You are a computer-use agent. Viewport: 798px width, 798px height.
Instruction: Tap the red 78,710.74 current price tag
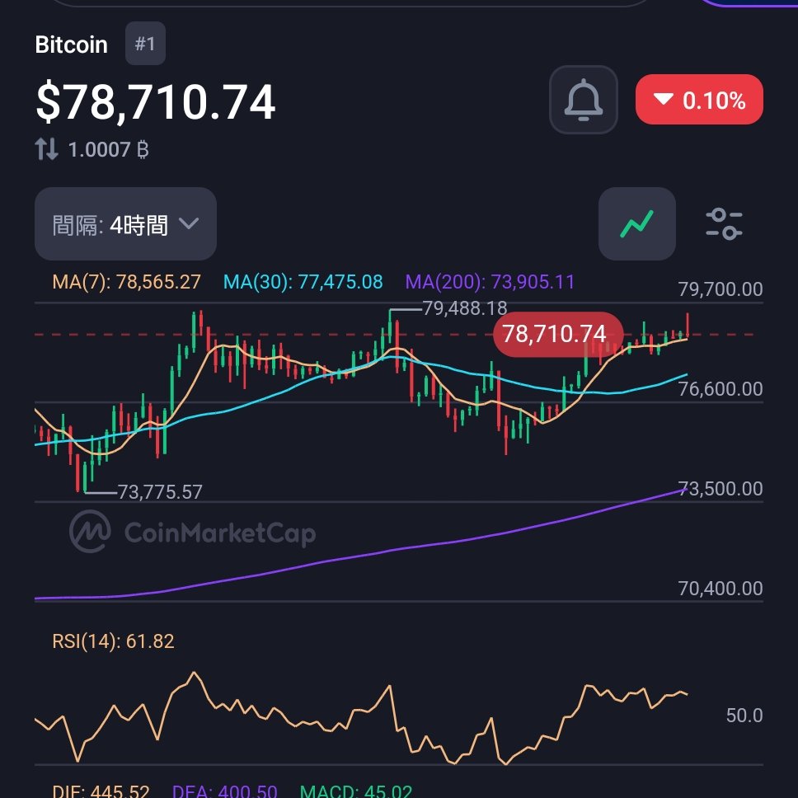coord(558,335)
